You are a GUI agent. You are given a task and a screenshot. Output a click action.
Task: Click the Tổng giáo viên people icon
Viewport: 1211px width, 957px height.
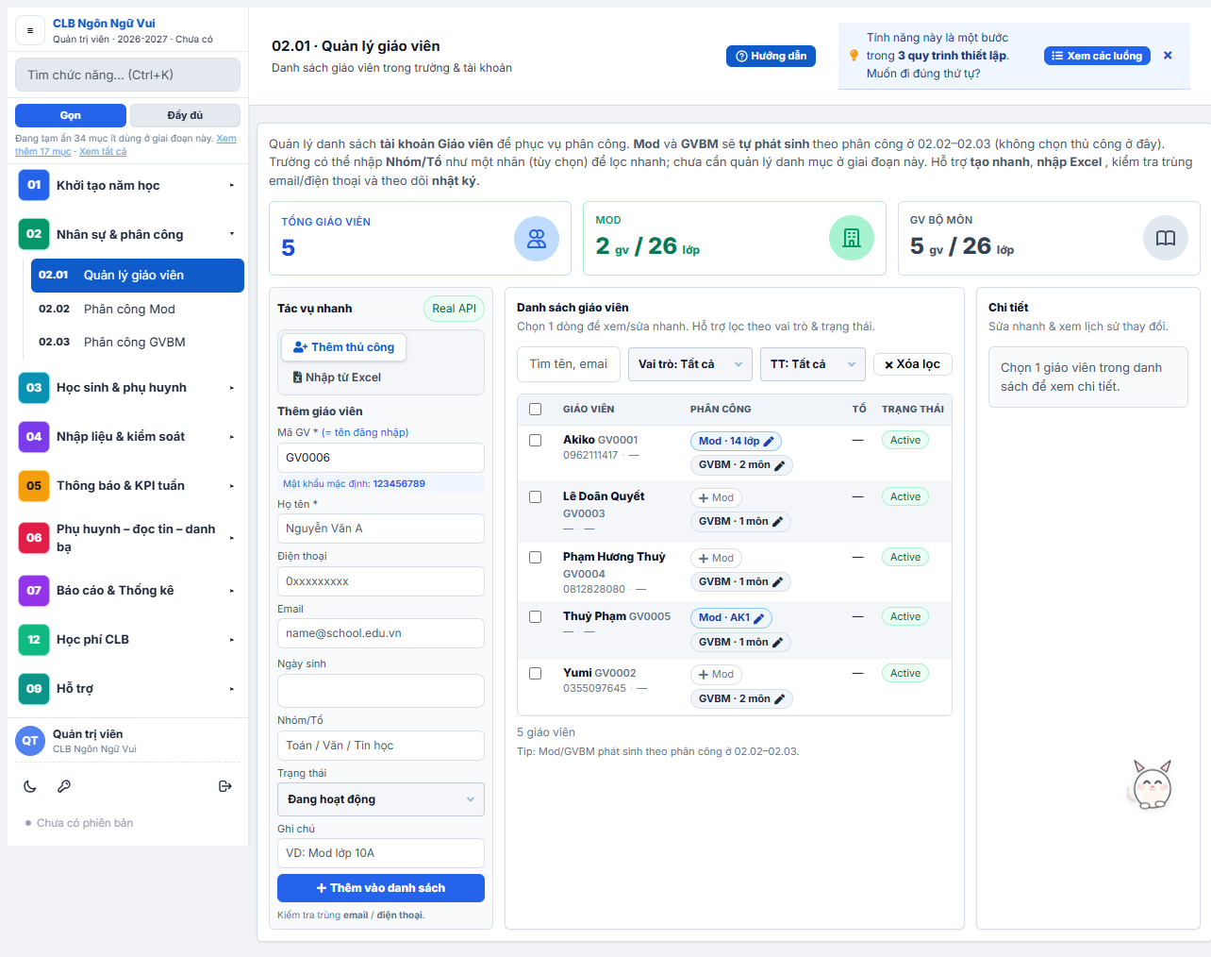tap(537, 239)
